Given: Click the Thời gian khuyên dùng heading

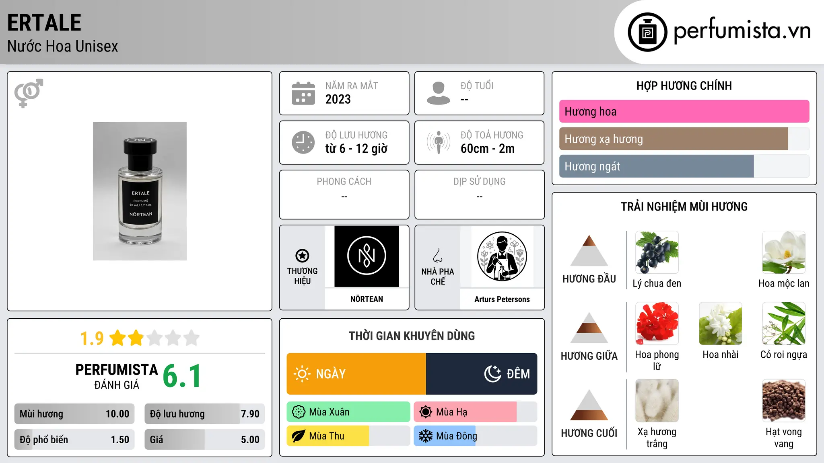Looking at the screenshot, I should pyautogui.click(x=412, y=336).
